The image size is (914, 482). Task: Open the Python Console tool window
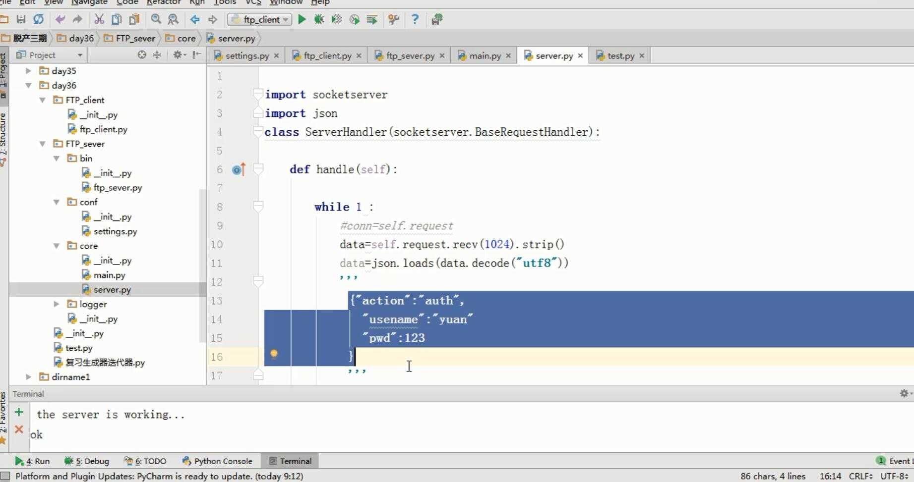tap(217, 461)
